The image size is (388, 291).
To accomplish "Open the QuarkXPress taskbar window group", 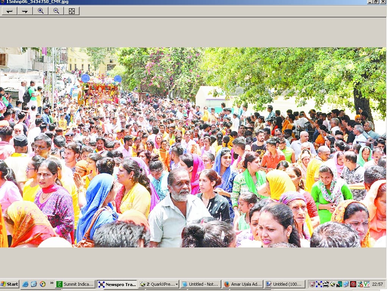I will tap(159, 284).
